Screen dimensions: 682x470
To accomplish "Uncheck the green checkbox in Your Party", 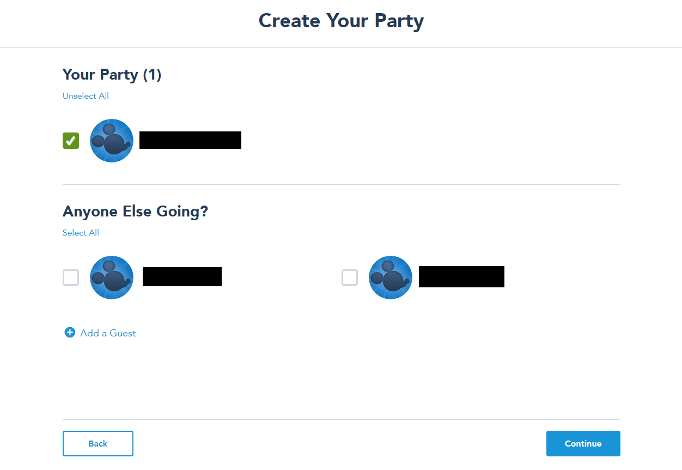I will click(x=71, y=141).
